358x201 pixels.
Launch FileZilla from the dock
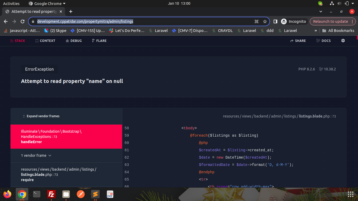tap(51, 194)
